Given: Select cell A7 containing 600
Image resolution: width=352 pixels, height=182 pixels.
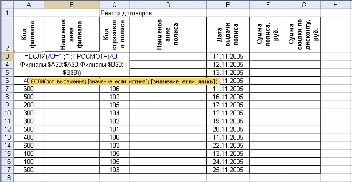Looking at the screenshot, I should pyautogui.click(x=29, y=89).
